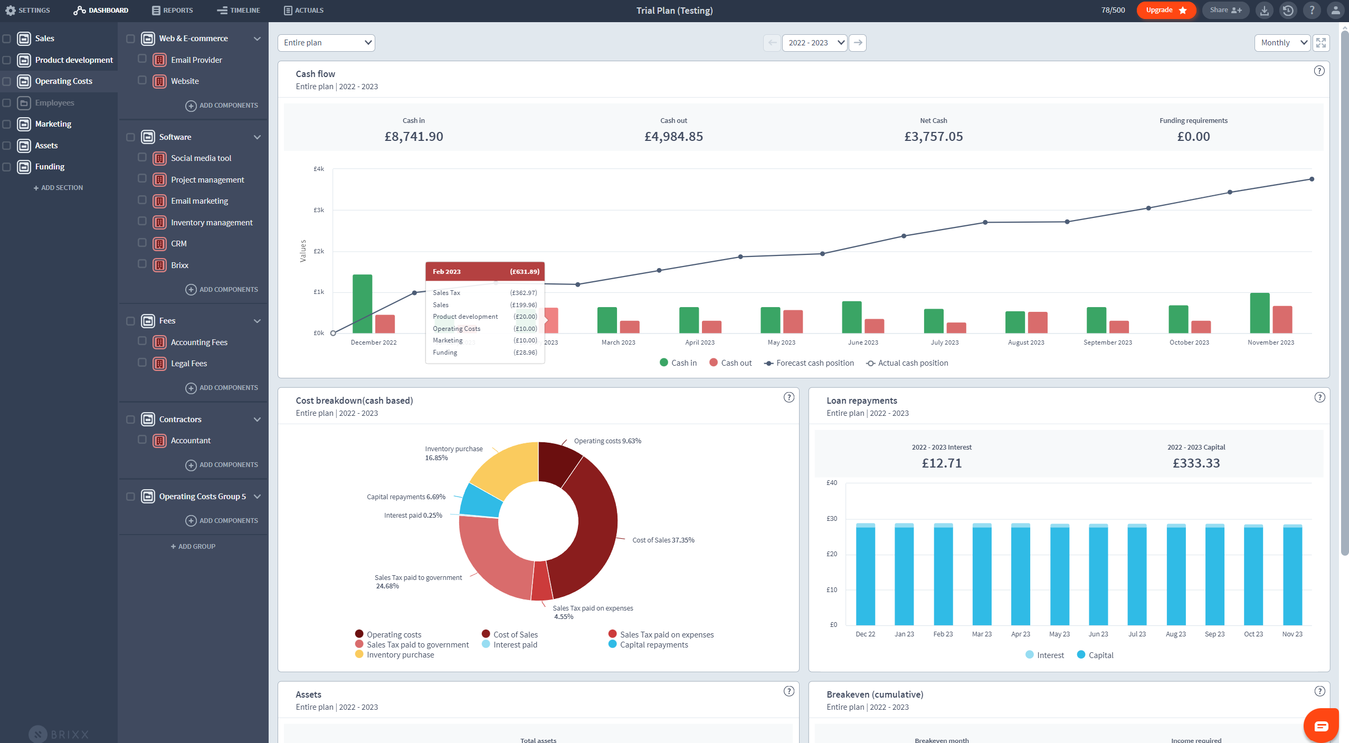Check the Email Provider component box
Viewport: 1349px width, 743px height.
tap(142, 59)
